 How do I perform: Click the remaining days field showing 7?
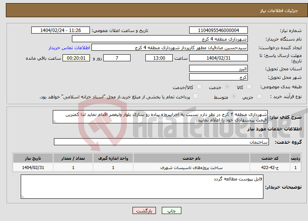[x=117, y=58]
